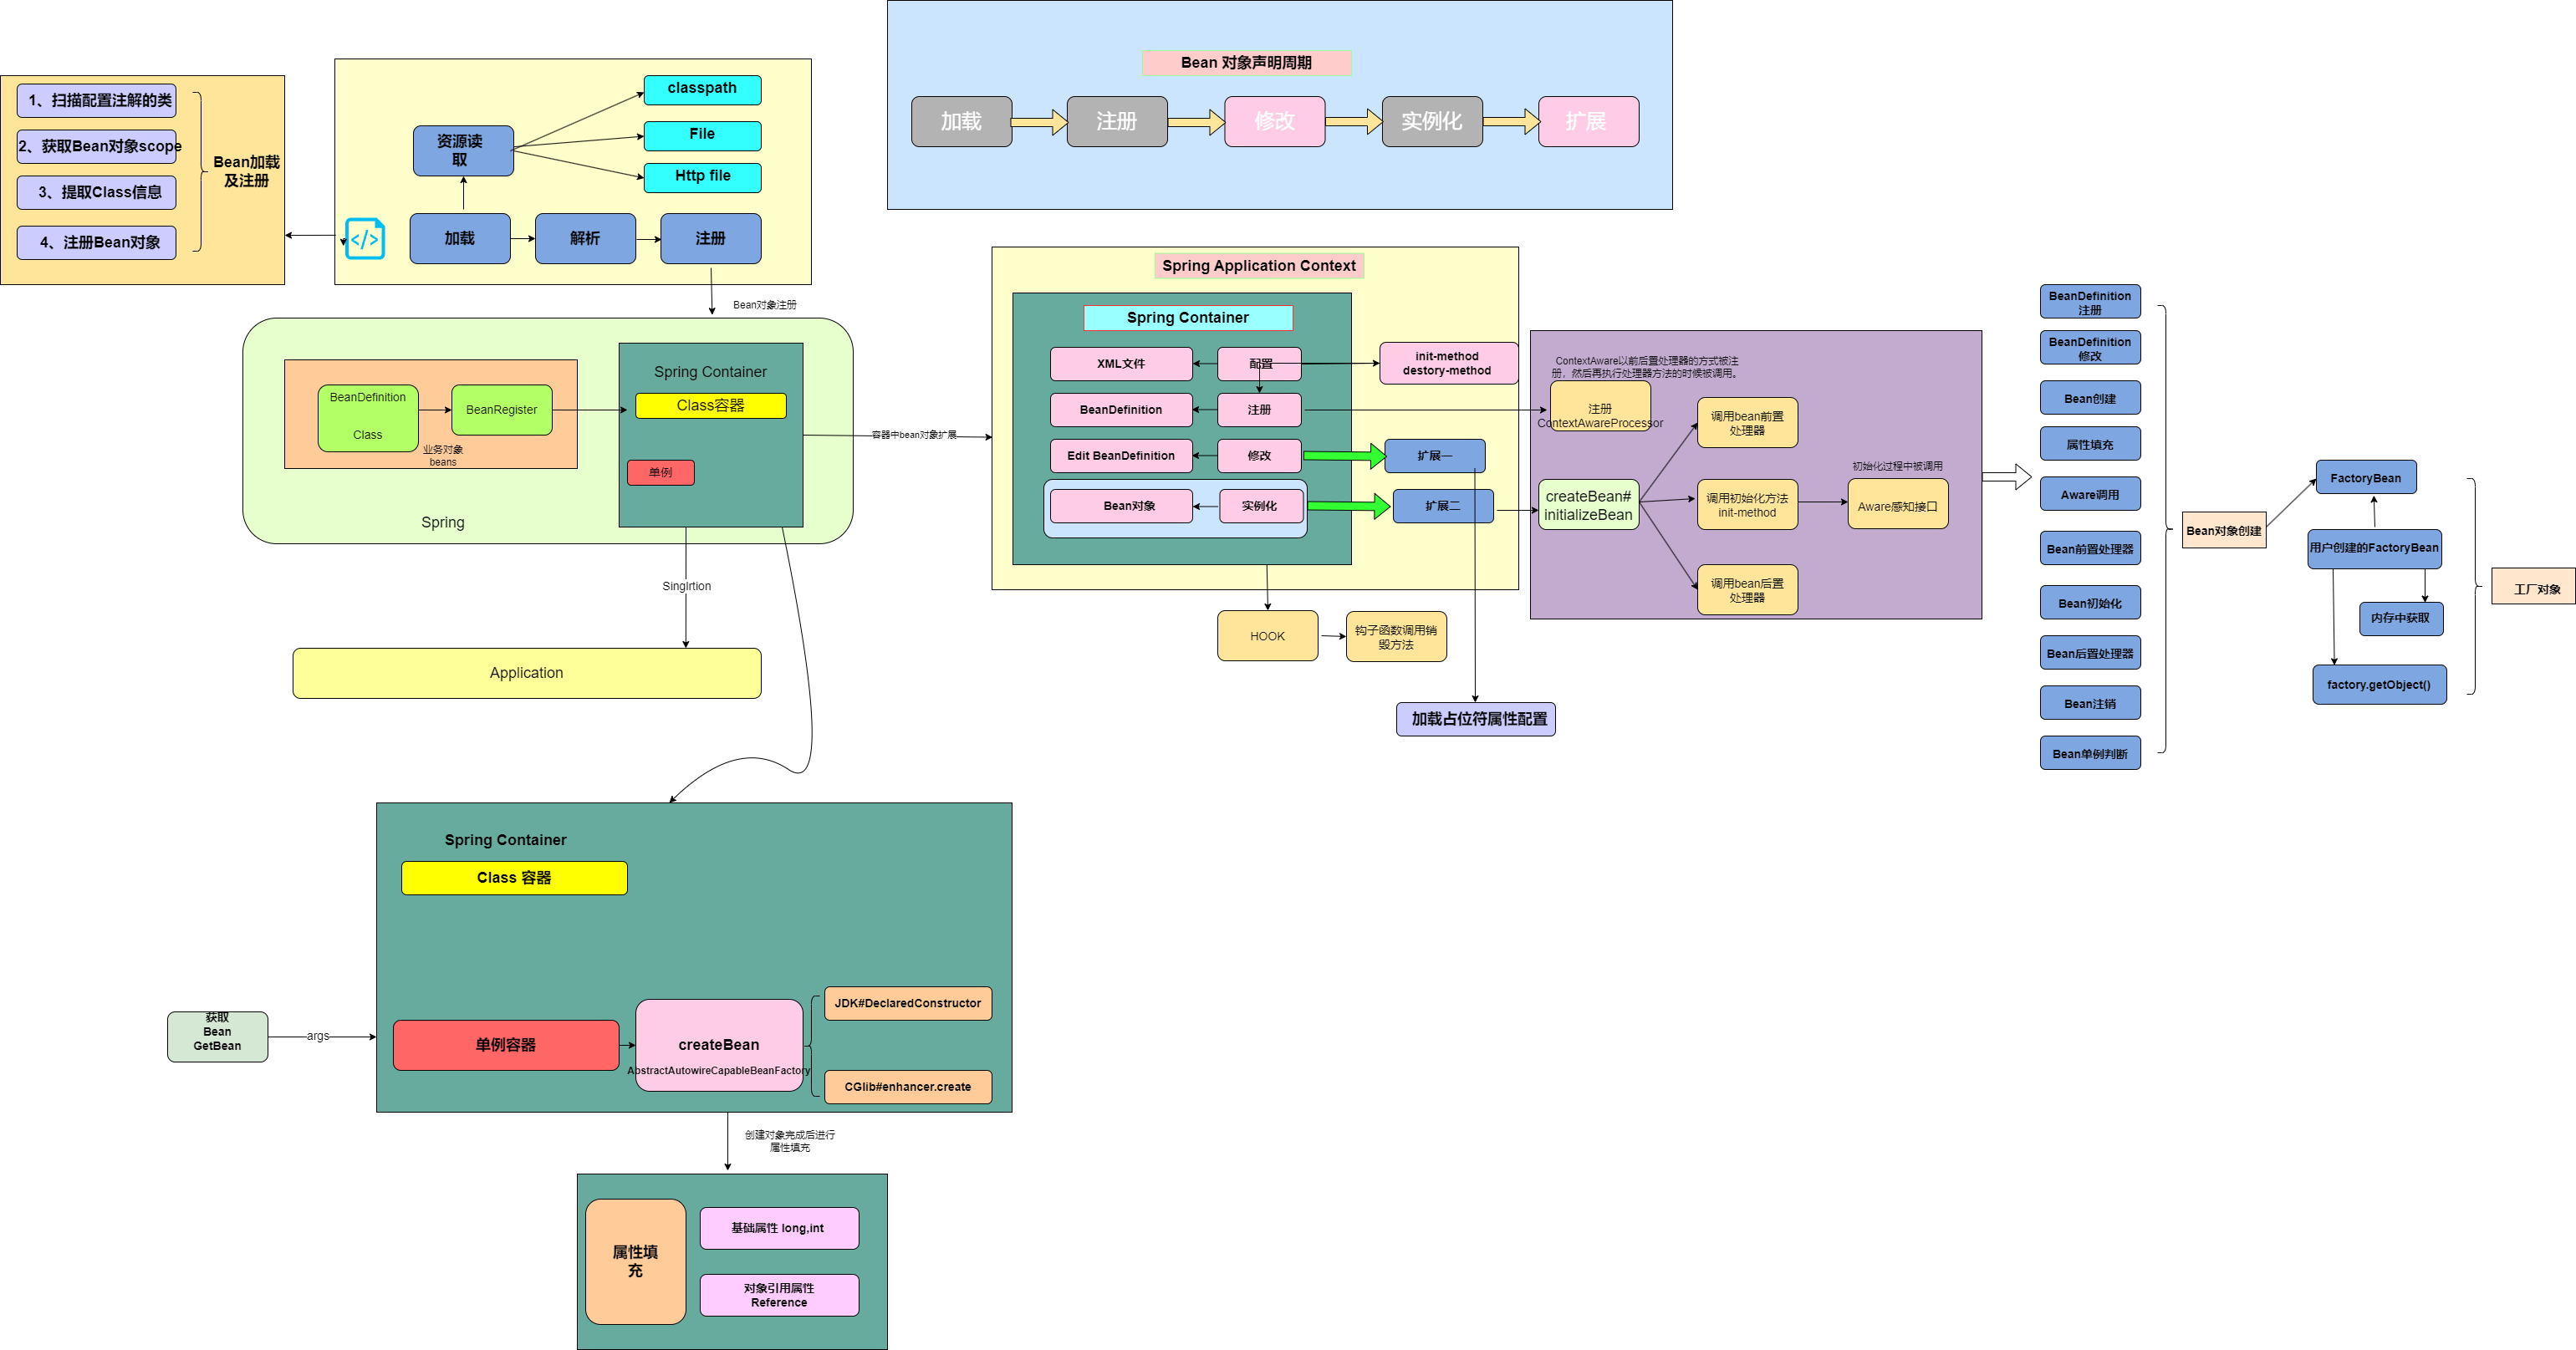The image size is (2576, 1350).
Task: Click the blue code file icon
Action: pos(365,239)
